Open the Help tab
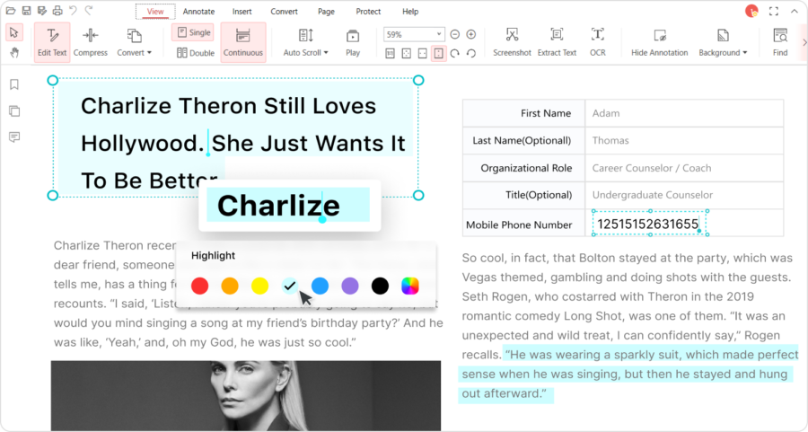Viewport: 808px width, 432px height. [x=410, y=12]
